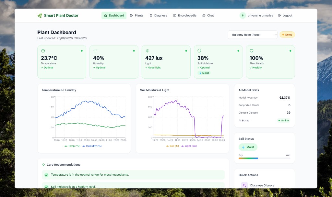Click the Disease Classes count 29
Image resolution: width=332 pixels, height=197 pixels.
point(288,113)
